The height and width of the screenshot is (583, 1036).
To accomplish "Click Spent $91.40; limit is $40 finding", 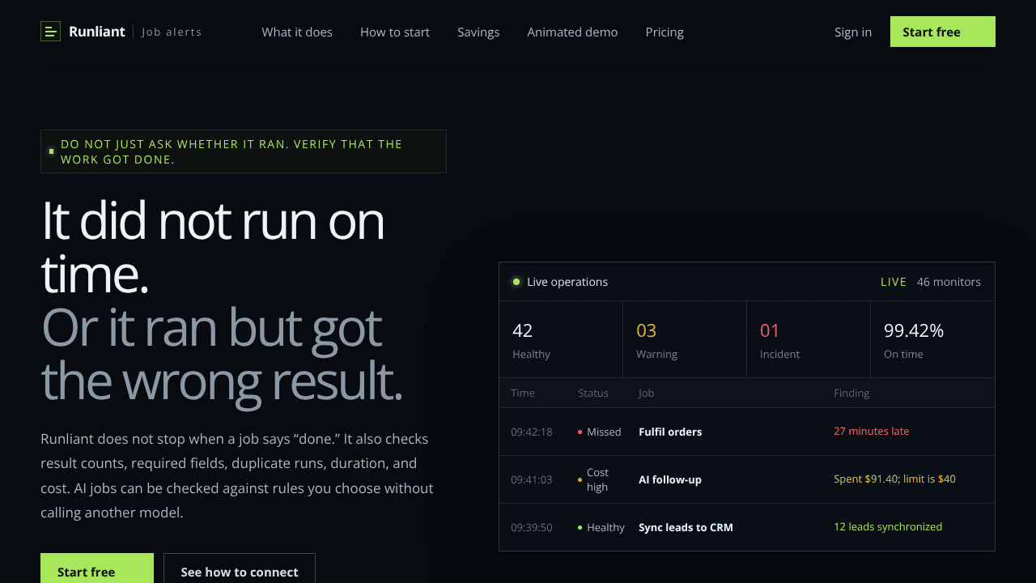I will [894, 479].
